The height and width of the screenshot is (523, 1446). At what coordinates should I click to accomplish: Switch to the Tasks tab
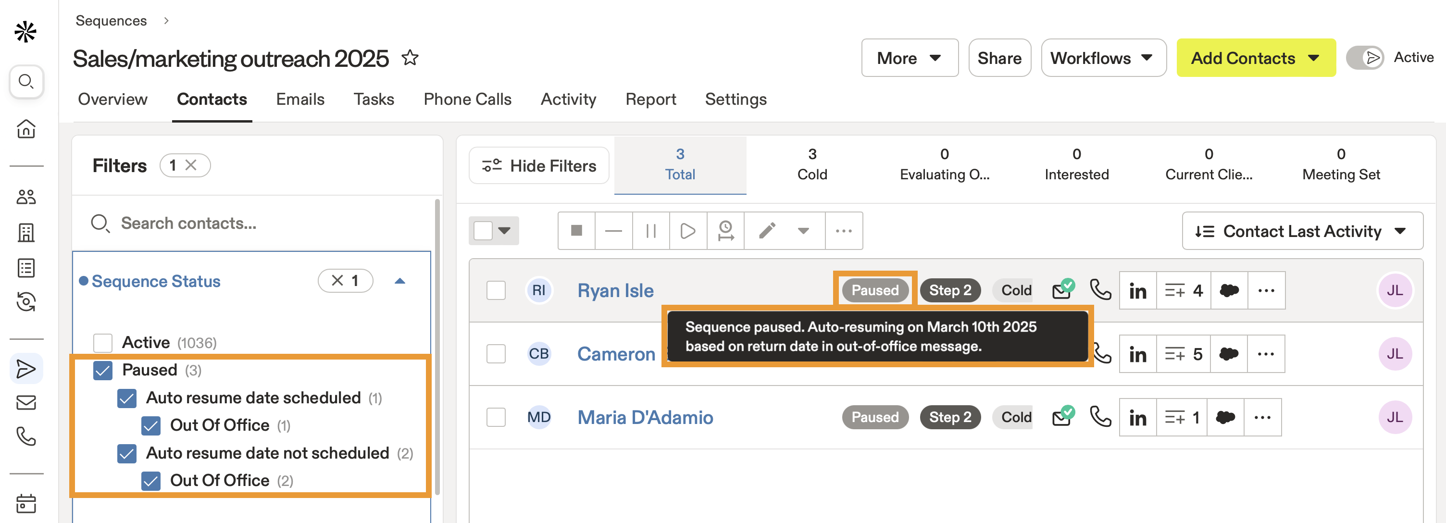point(374,100)
